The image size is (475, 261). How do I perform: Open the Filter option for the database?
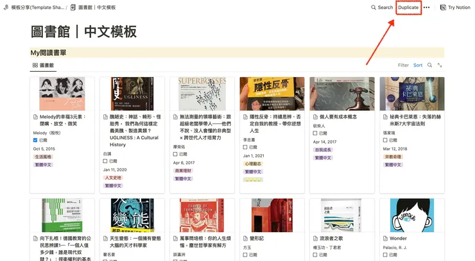pyautogui.click(x=403, y=65)
